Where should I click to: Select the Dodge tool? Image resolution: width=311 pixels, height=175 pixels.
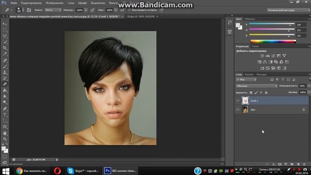tap(5, 102)
